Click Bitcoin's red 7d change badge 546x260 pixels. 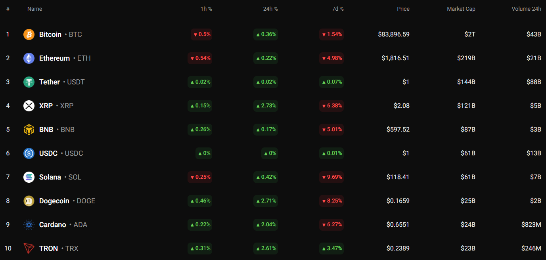(331, 34)
